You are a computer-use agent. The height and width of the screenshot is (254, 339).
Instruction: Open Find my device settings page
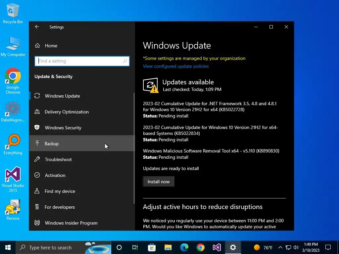point(82,191)
